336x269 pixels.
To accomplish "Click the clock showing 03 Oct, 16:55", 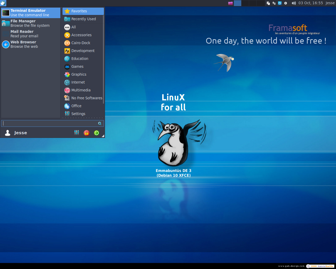I will tap(311, 3).
